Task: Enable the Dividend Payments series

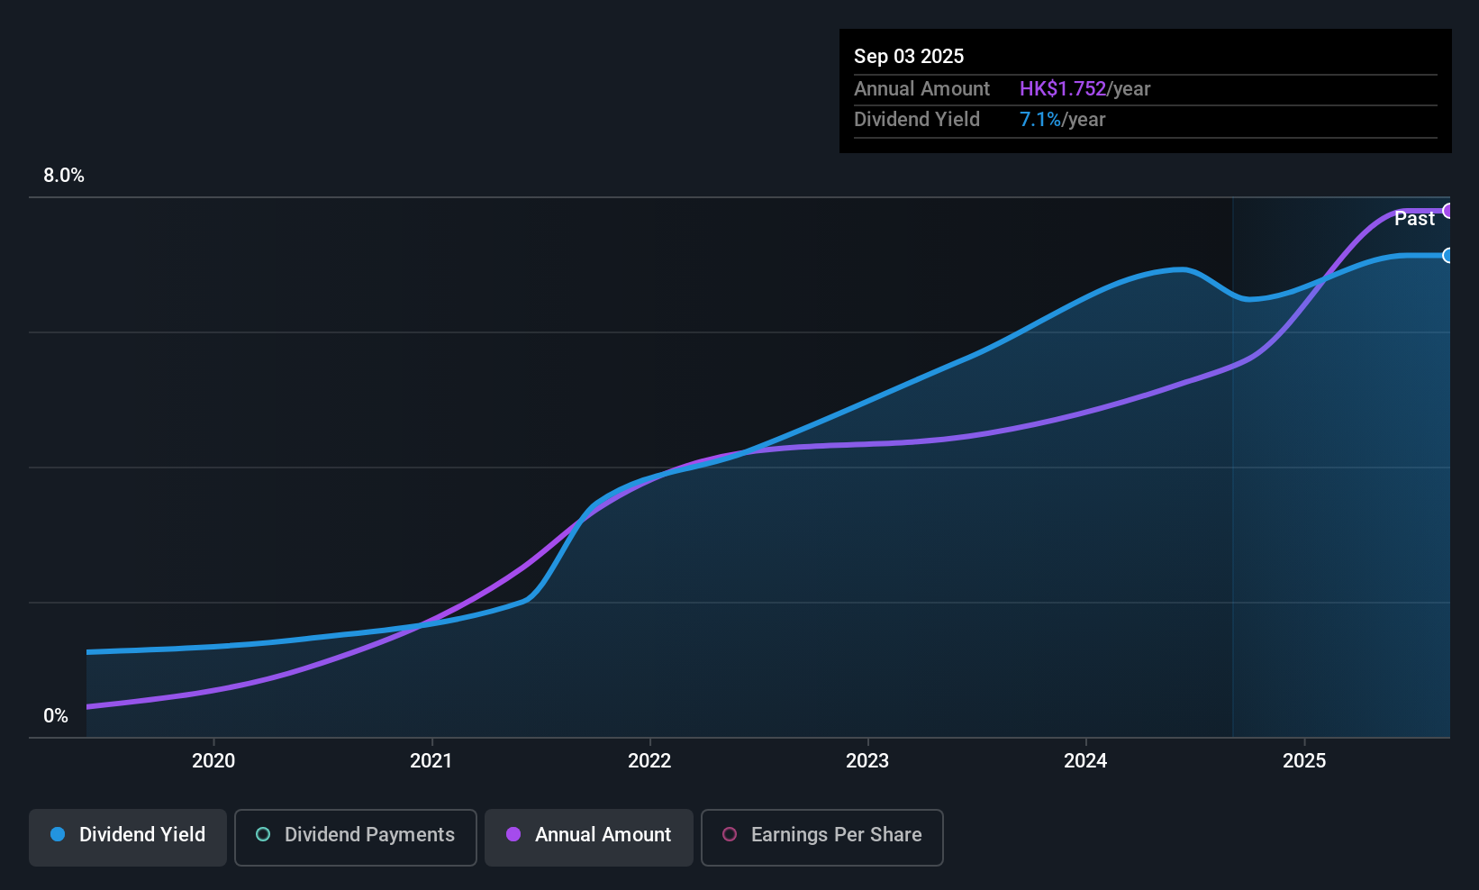Action: coord(355,837)
